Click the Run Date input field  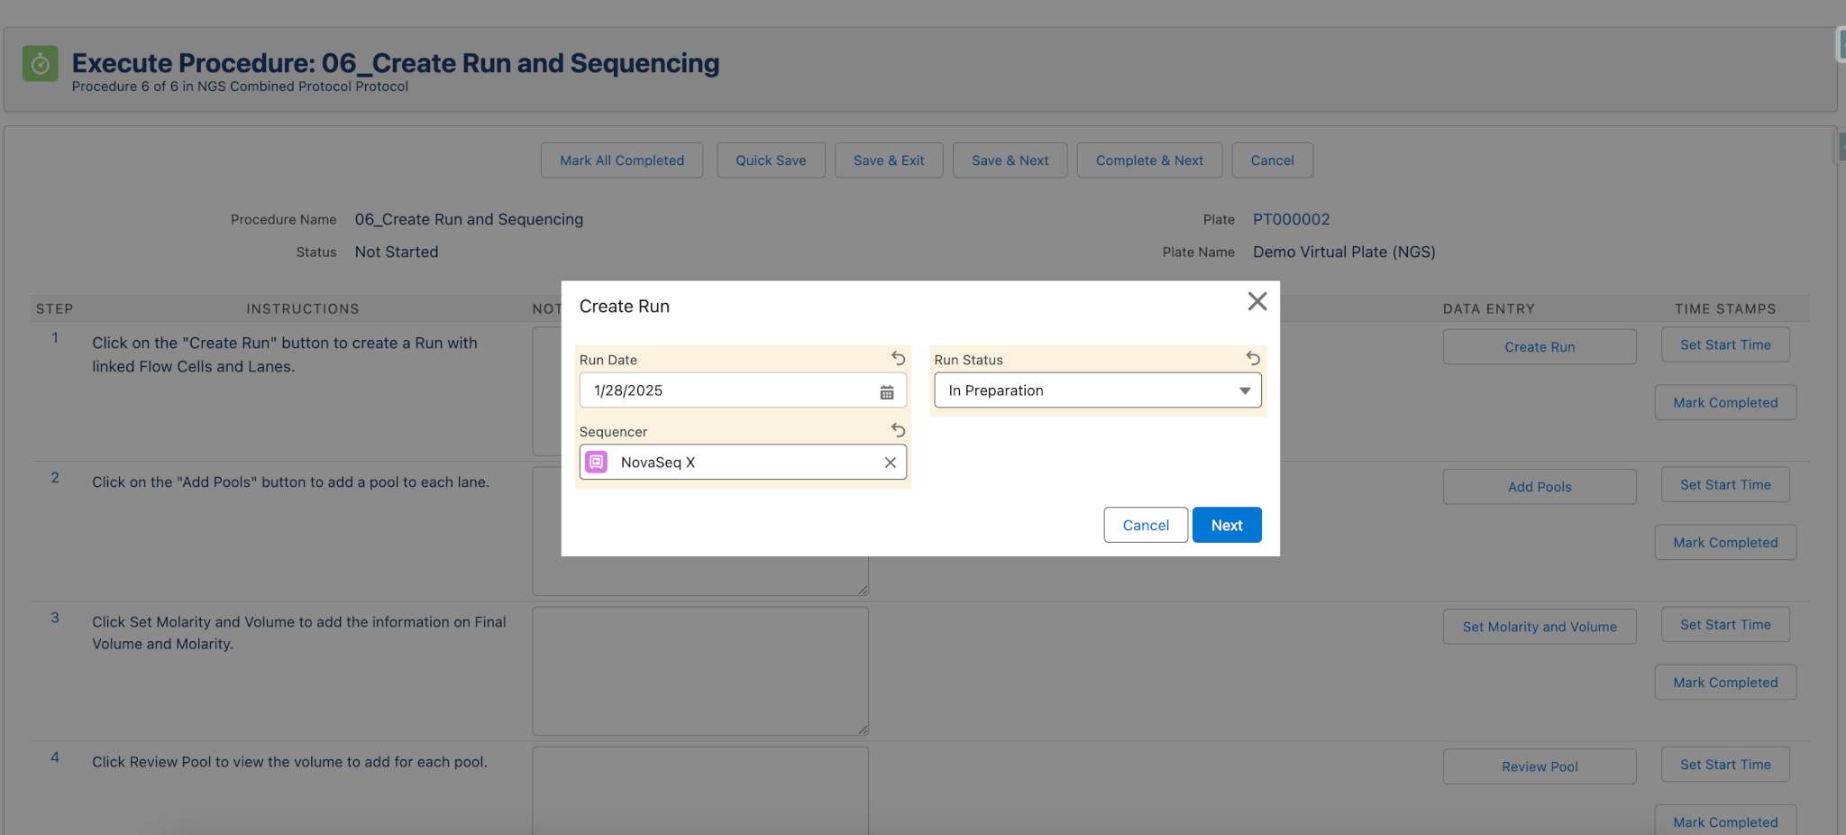click(743, 390)
